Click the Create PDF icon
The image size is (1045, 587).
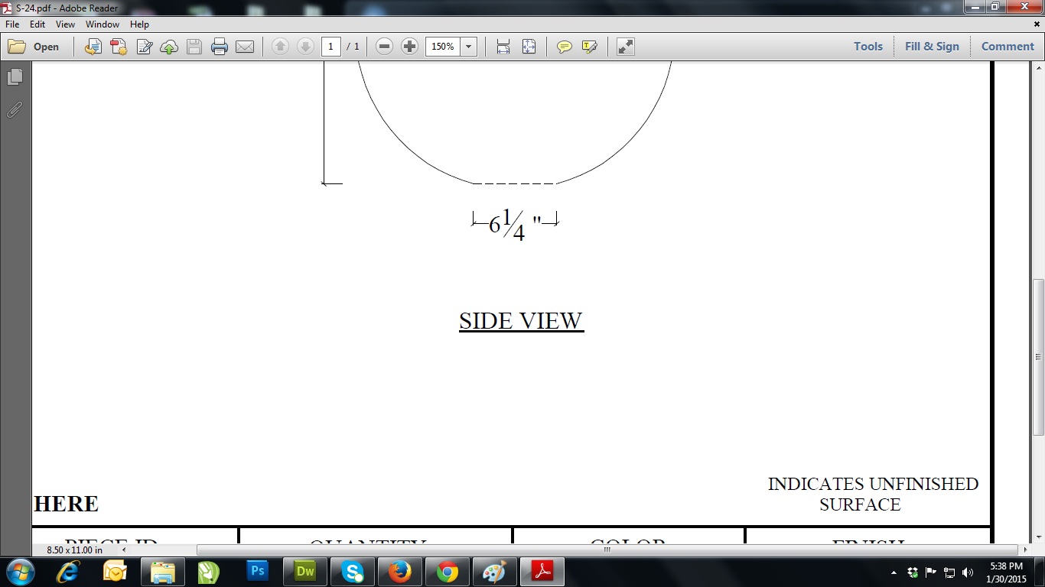coord(119,47)
